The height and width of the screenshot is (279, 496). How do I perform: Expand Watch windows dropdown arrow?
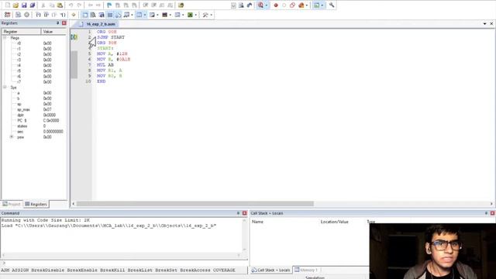(x=132, y=15)
